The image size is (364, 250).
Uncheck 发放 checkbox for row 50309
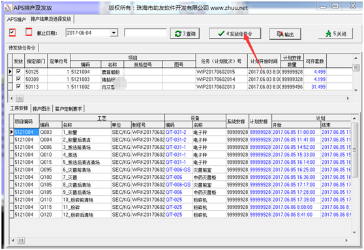pyautogui.click(x=18, y=79)
